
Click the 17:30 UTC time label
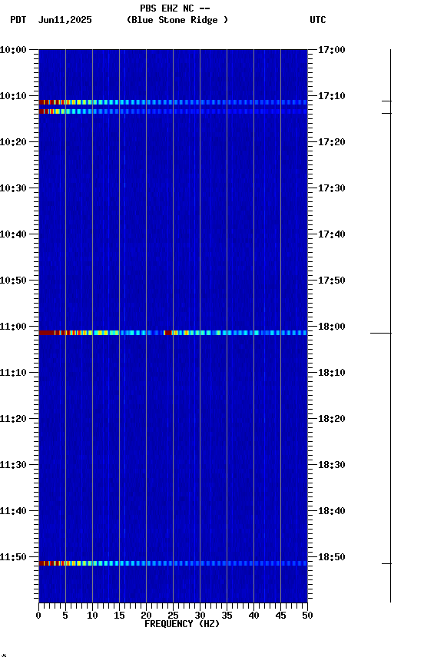tap(332, 188)
